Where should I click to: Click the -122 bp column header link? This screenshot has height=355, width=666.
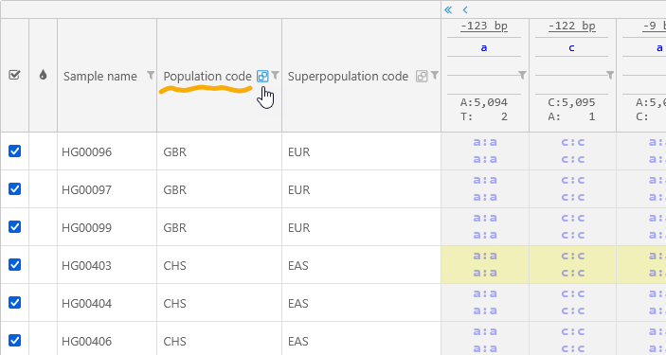click(x=571, y=27)
